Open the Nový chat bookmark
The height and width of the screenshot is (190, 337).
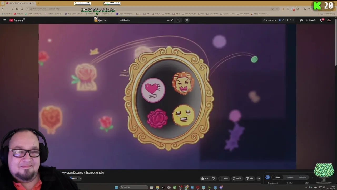coord(6,14)
